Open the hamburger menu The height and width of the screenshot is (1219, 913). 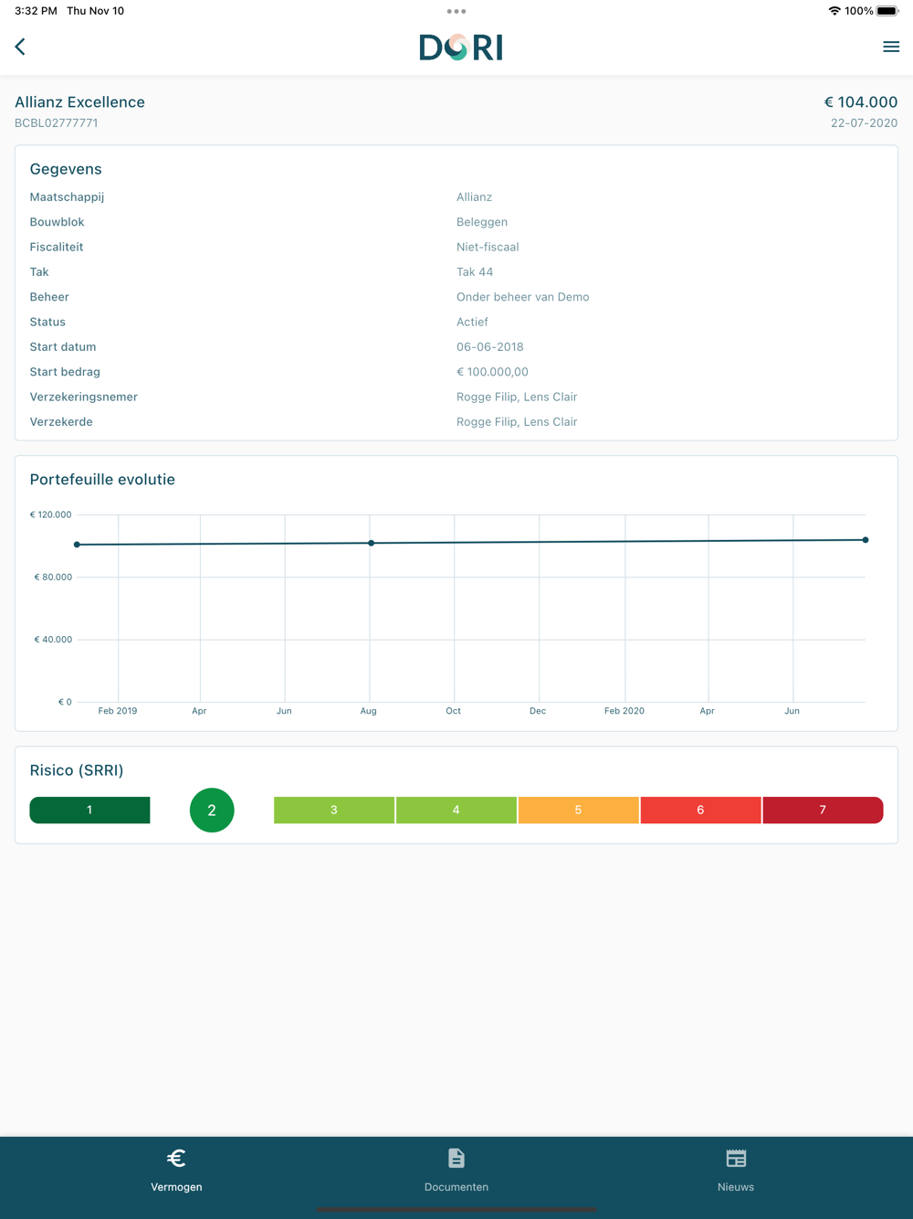(891, 47)
